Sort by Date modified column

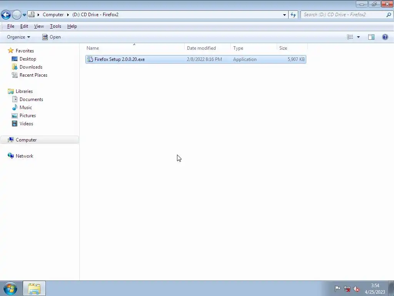207,48
